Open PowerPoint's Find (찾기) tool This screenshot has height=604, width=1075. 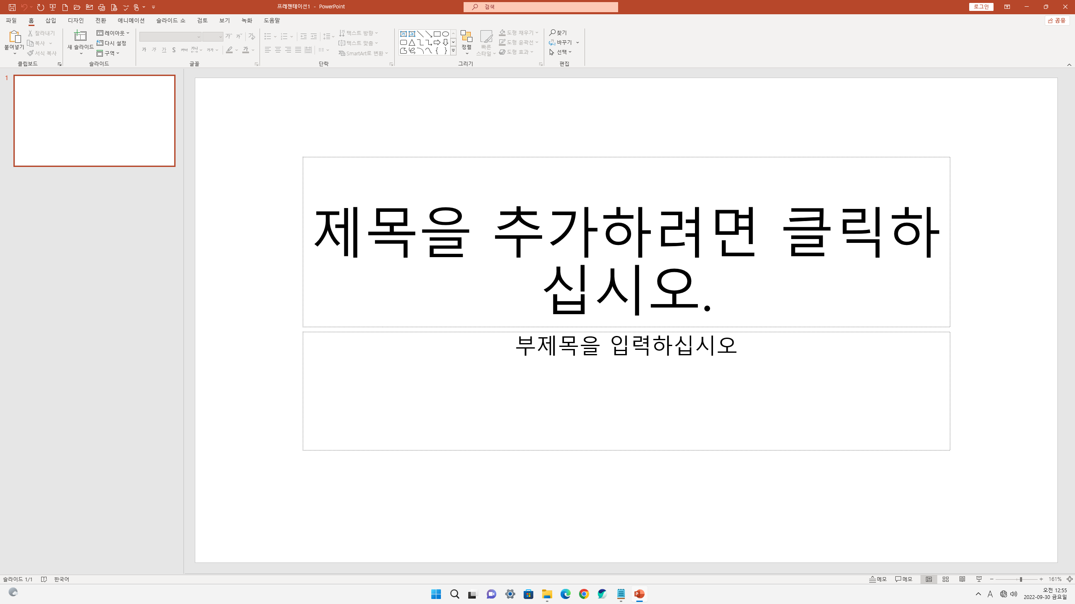click(x=558, y=33)
